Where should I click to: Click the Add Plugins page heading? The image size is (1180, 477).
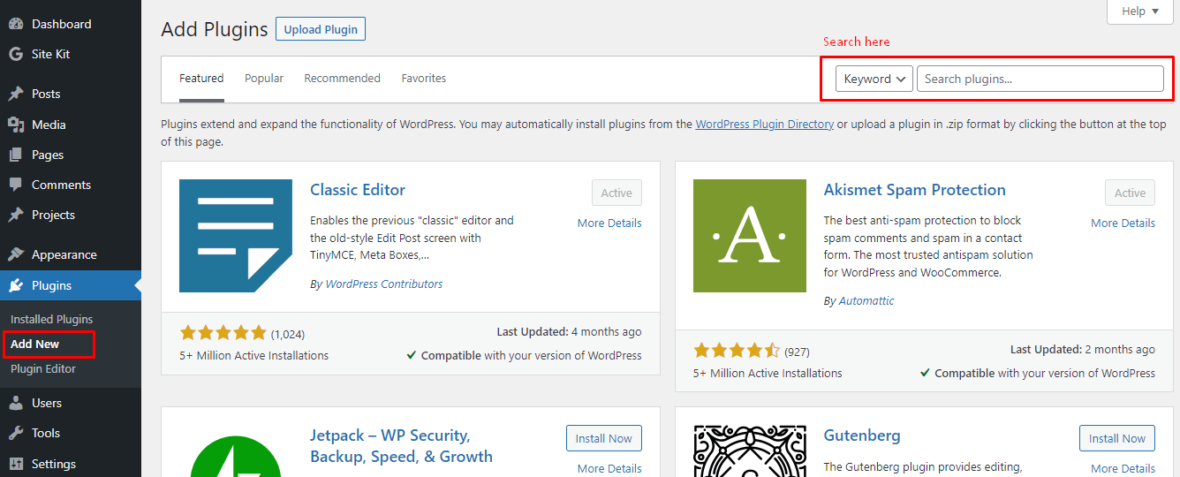pyautogui.click(x=215, y=29)
